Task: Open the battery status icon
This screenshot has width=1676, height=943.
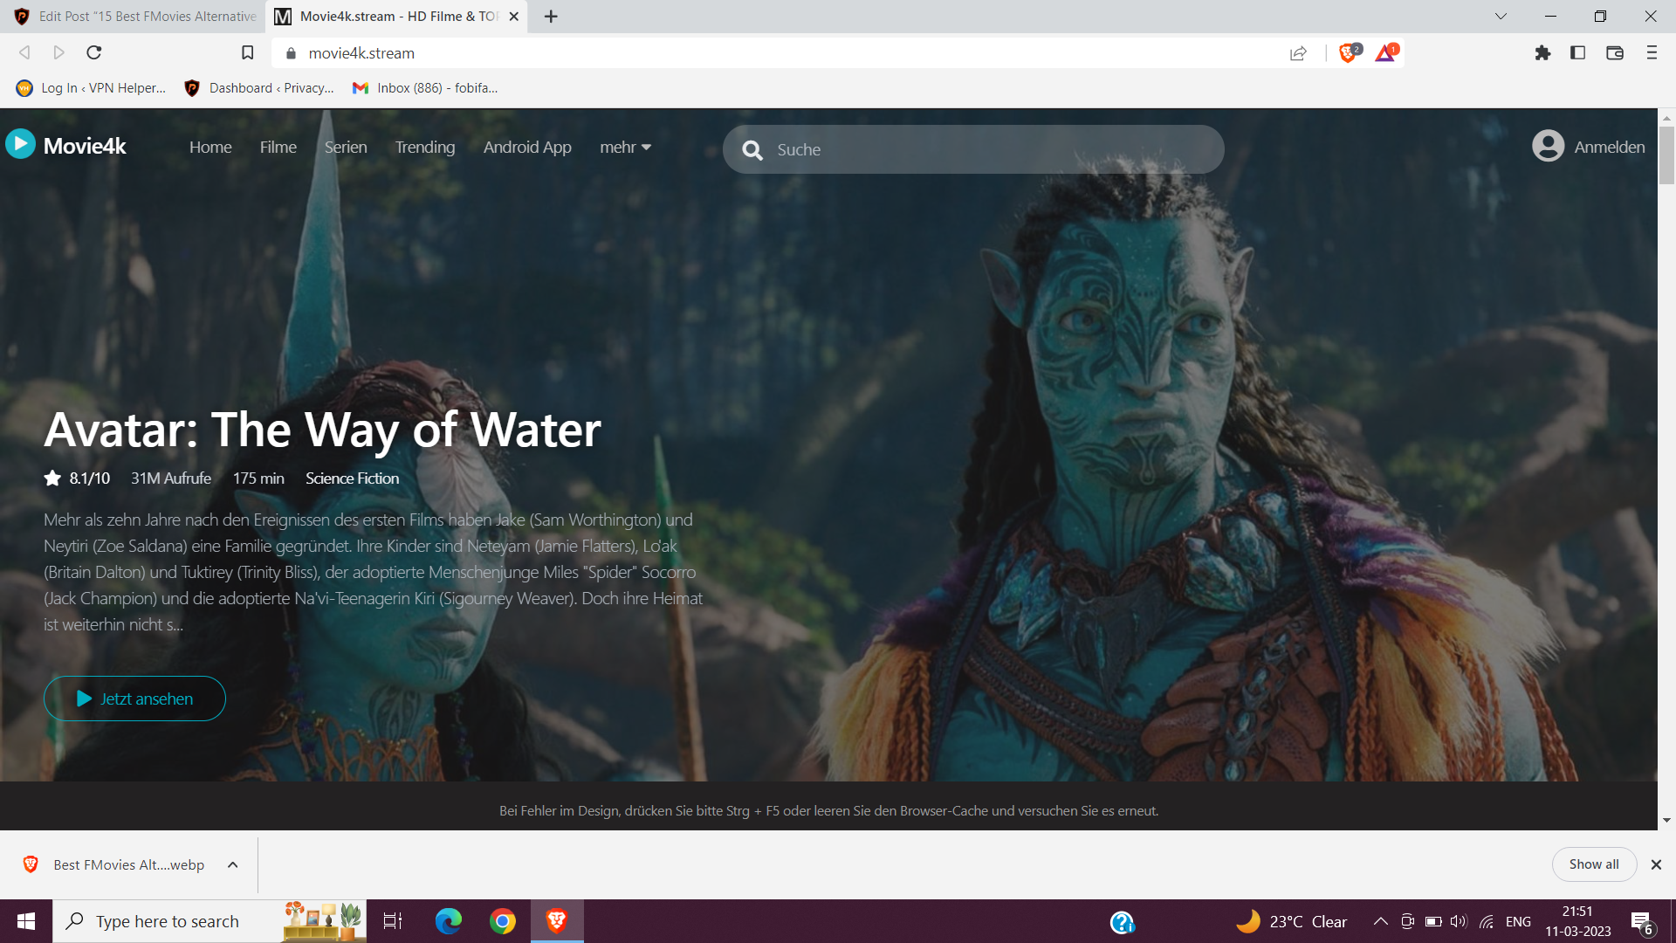Action: 1433,921
